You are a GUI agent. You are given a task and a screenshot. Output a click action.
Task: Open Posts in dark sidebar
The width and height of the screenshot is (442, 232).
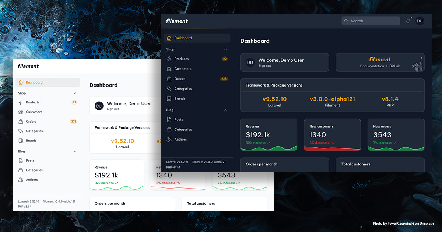pos(197,120)
